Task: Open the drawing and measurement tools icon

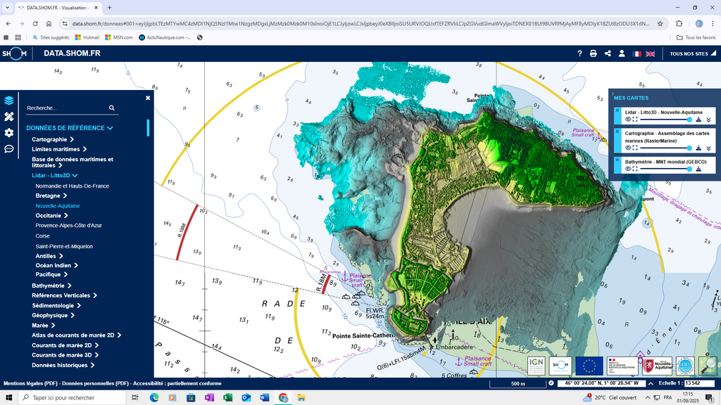Action: pyautogui.click(x=8, y=117)
